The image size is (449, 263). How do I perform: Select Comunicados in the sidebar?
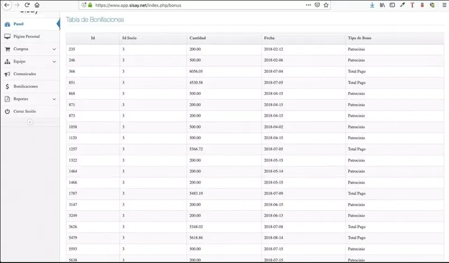point(25,74)
